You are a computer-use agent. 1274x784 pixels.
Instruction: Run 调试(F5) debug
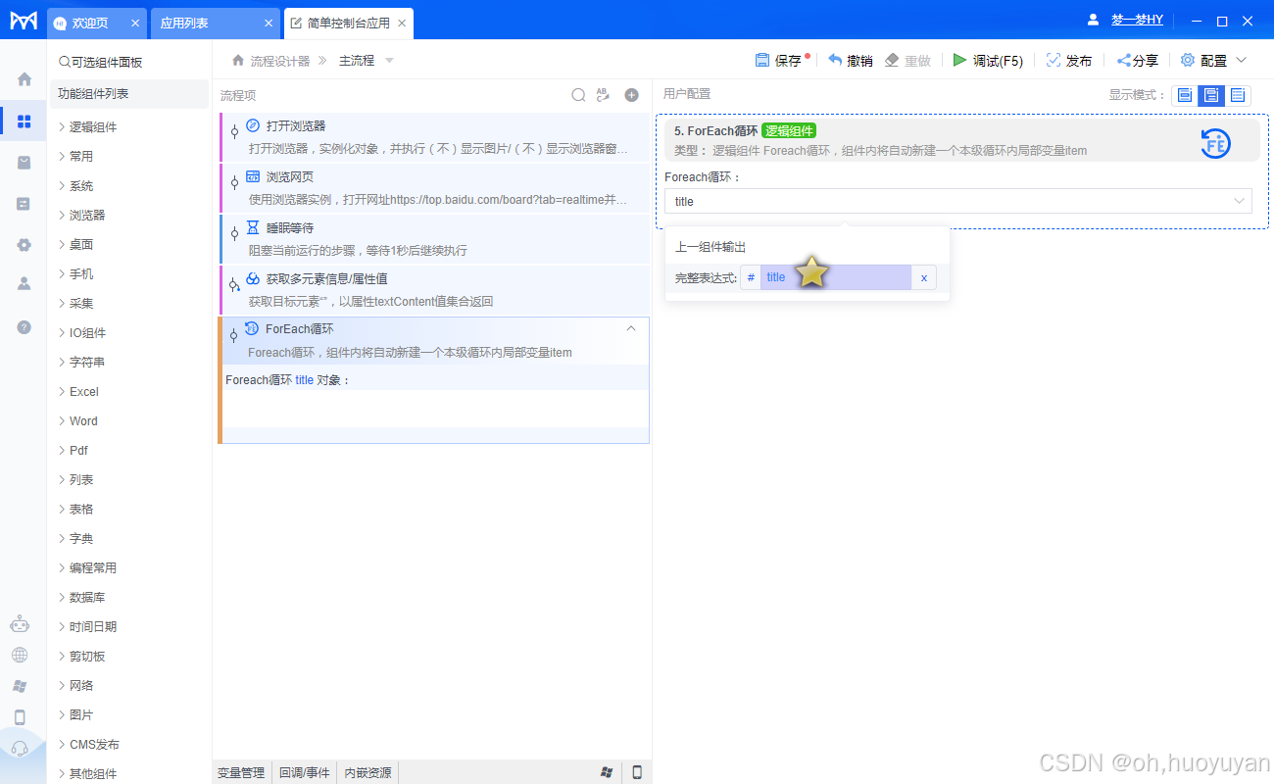click(987, 60)
